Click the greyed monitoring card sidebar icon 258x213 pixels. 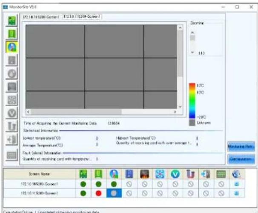click(x=12, y=60)
